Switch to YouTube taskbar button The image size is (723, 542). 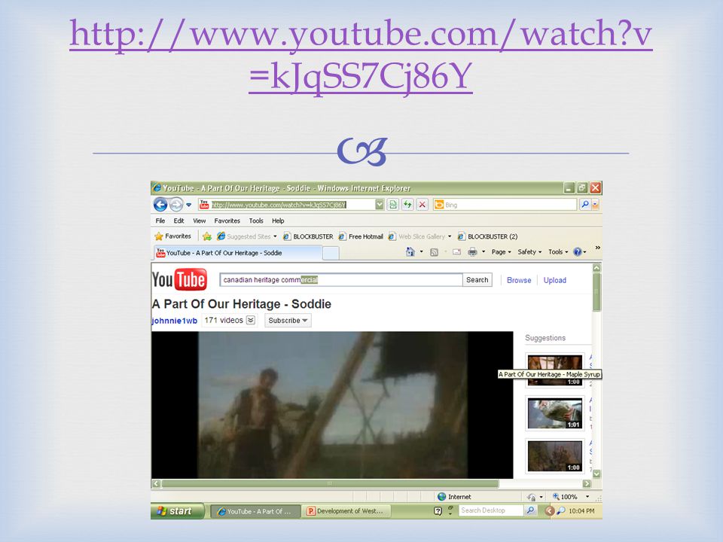coord(255,511)
